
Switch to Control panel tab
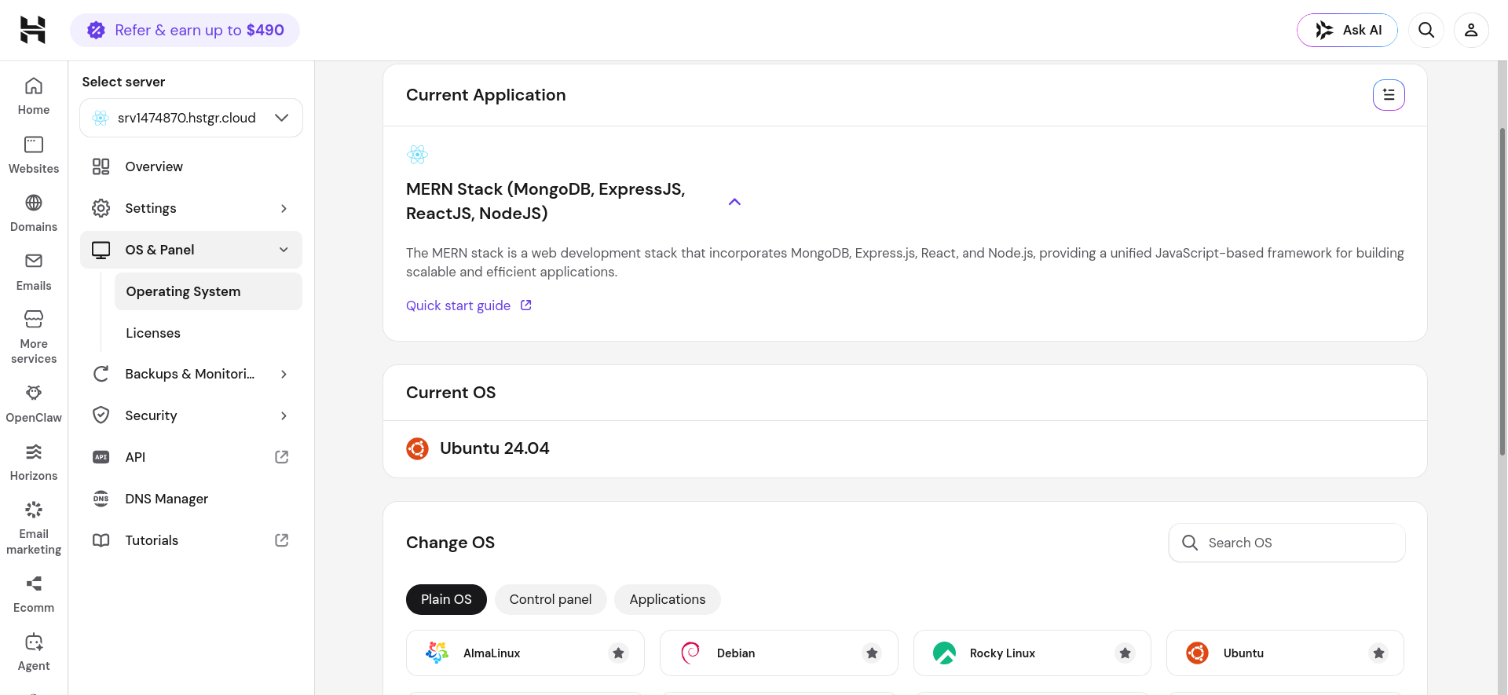tap(551, 599)
